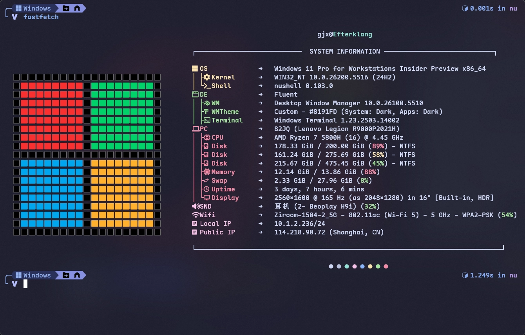Click '82JQ (Lenovo Legion R9000P2021H)' value

coord(337,129)
